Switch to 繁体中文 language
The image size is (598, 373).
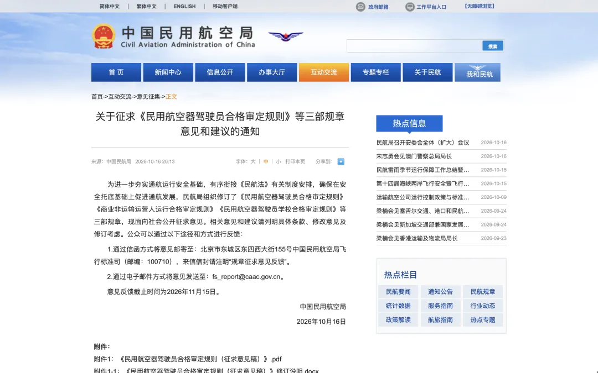click(146, 7)
